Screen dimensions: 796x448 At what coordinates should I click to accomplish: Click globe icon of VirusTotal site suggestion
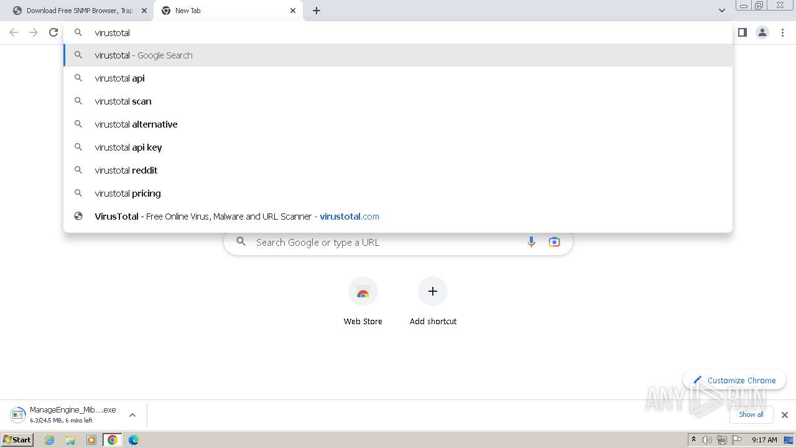point(78,216)
